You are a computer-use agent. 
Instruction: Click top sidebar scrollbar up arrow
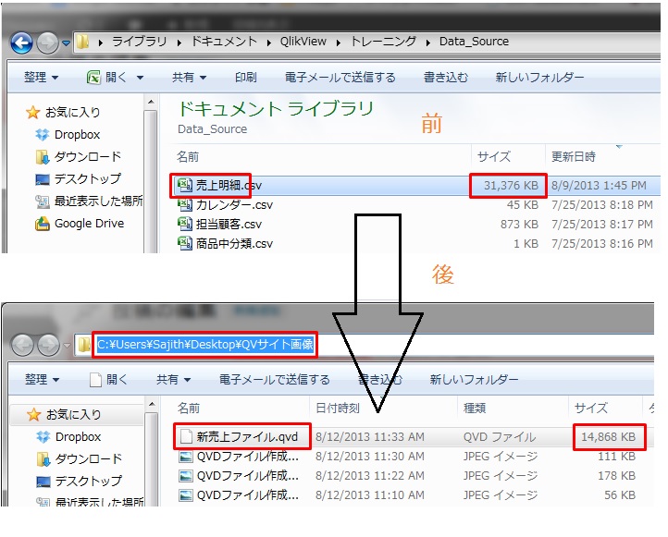point(151,102)
